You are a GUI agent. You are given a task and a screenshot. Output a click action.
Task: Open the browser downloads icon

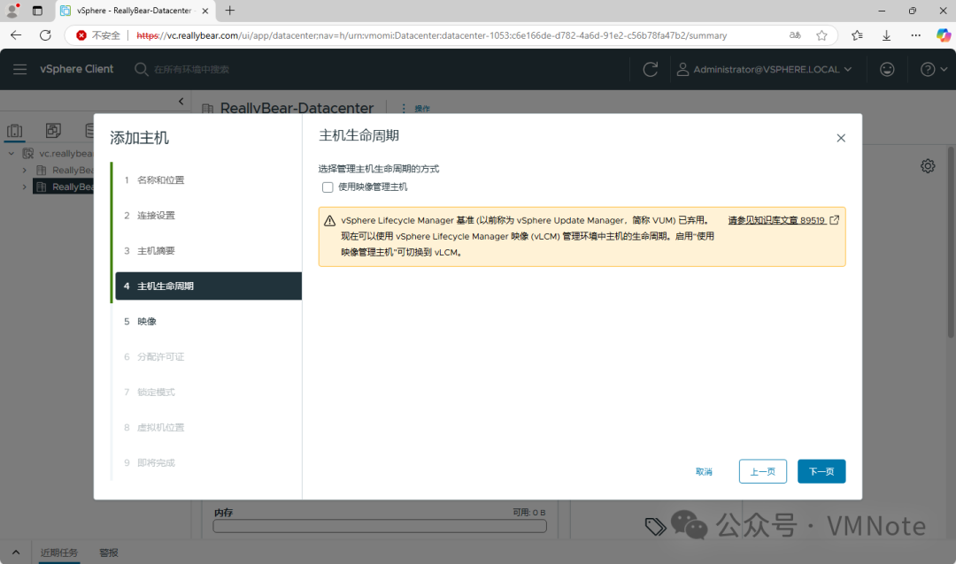tap(886, 35)
